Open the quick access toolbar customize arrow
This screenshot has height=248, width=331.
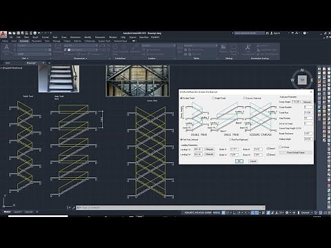tap(51, 33)
